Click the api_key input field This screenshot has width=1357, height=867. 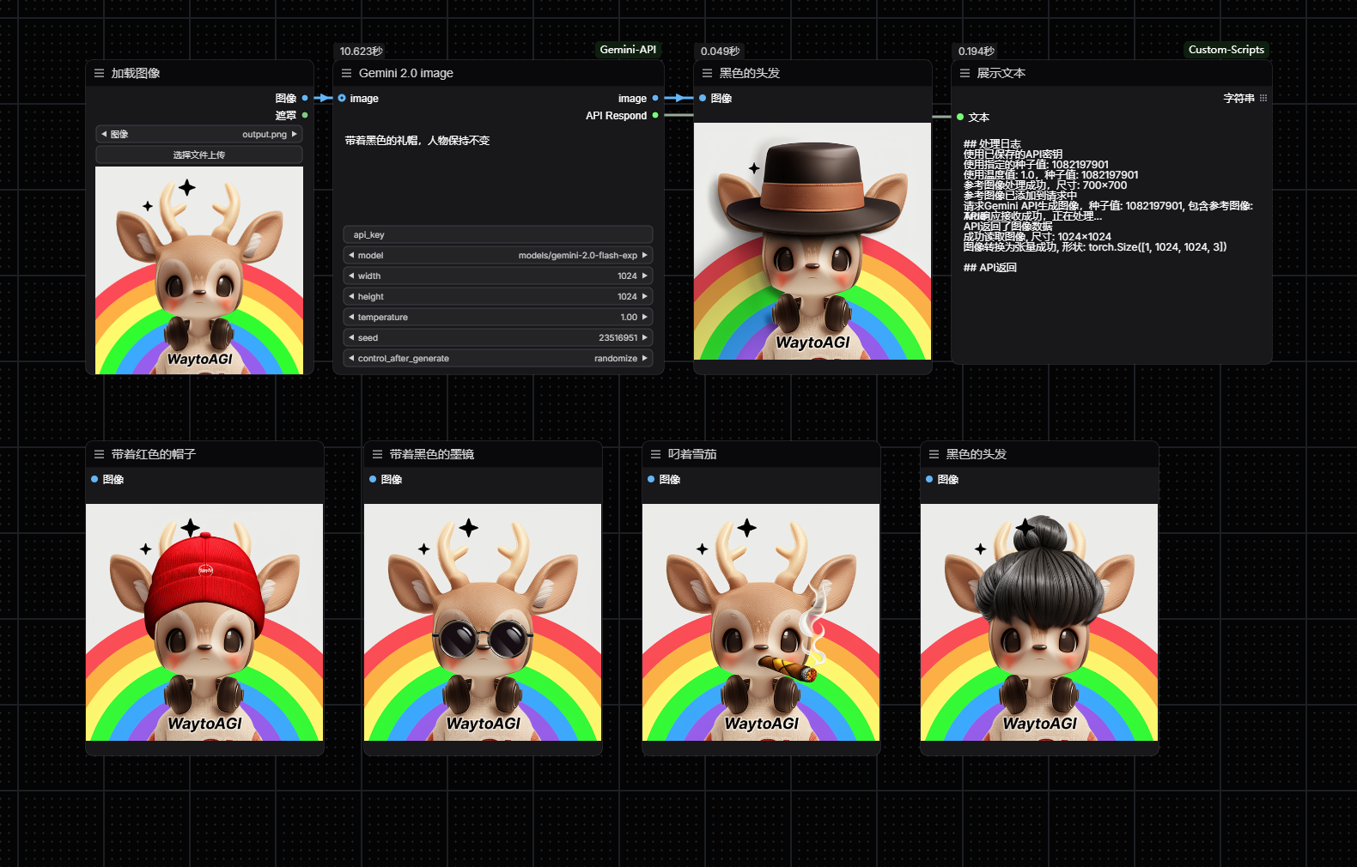[x=498, y=234]
